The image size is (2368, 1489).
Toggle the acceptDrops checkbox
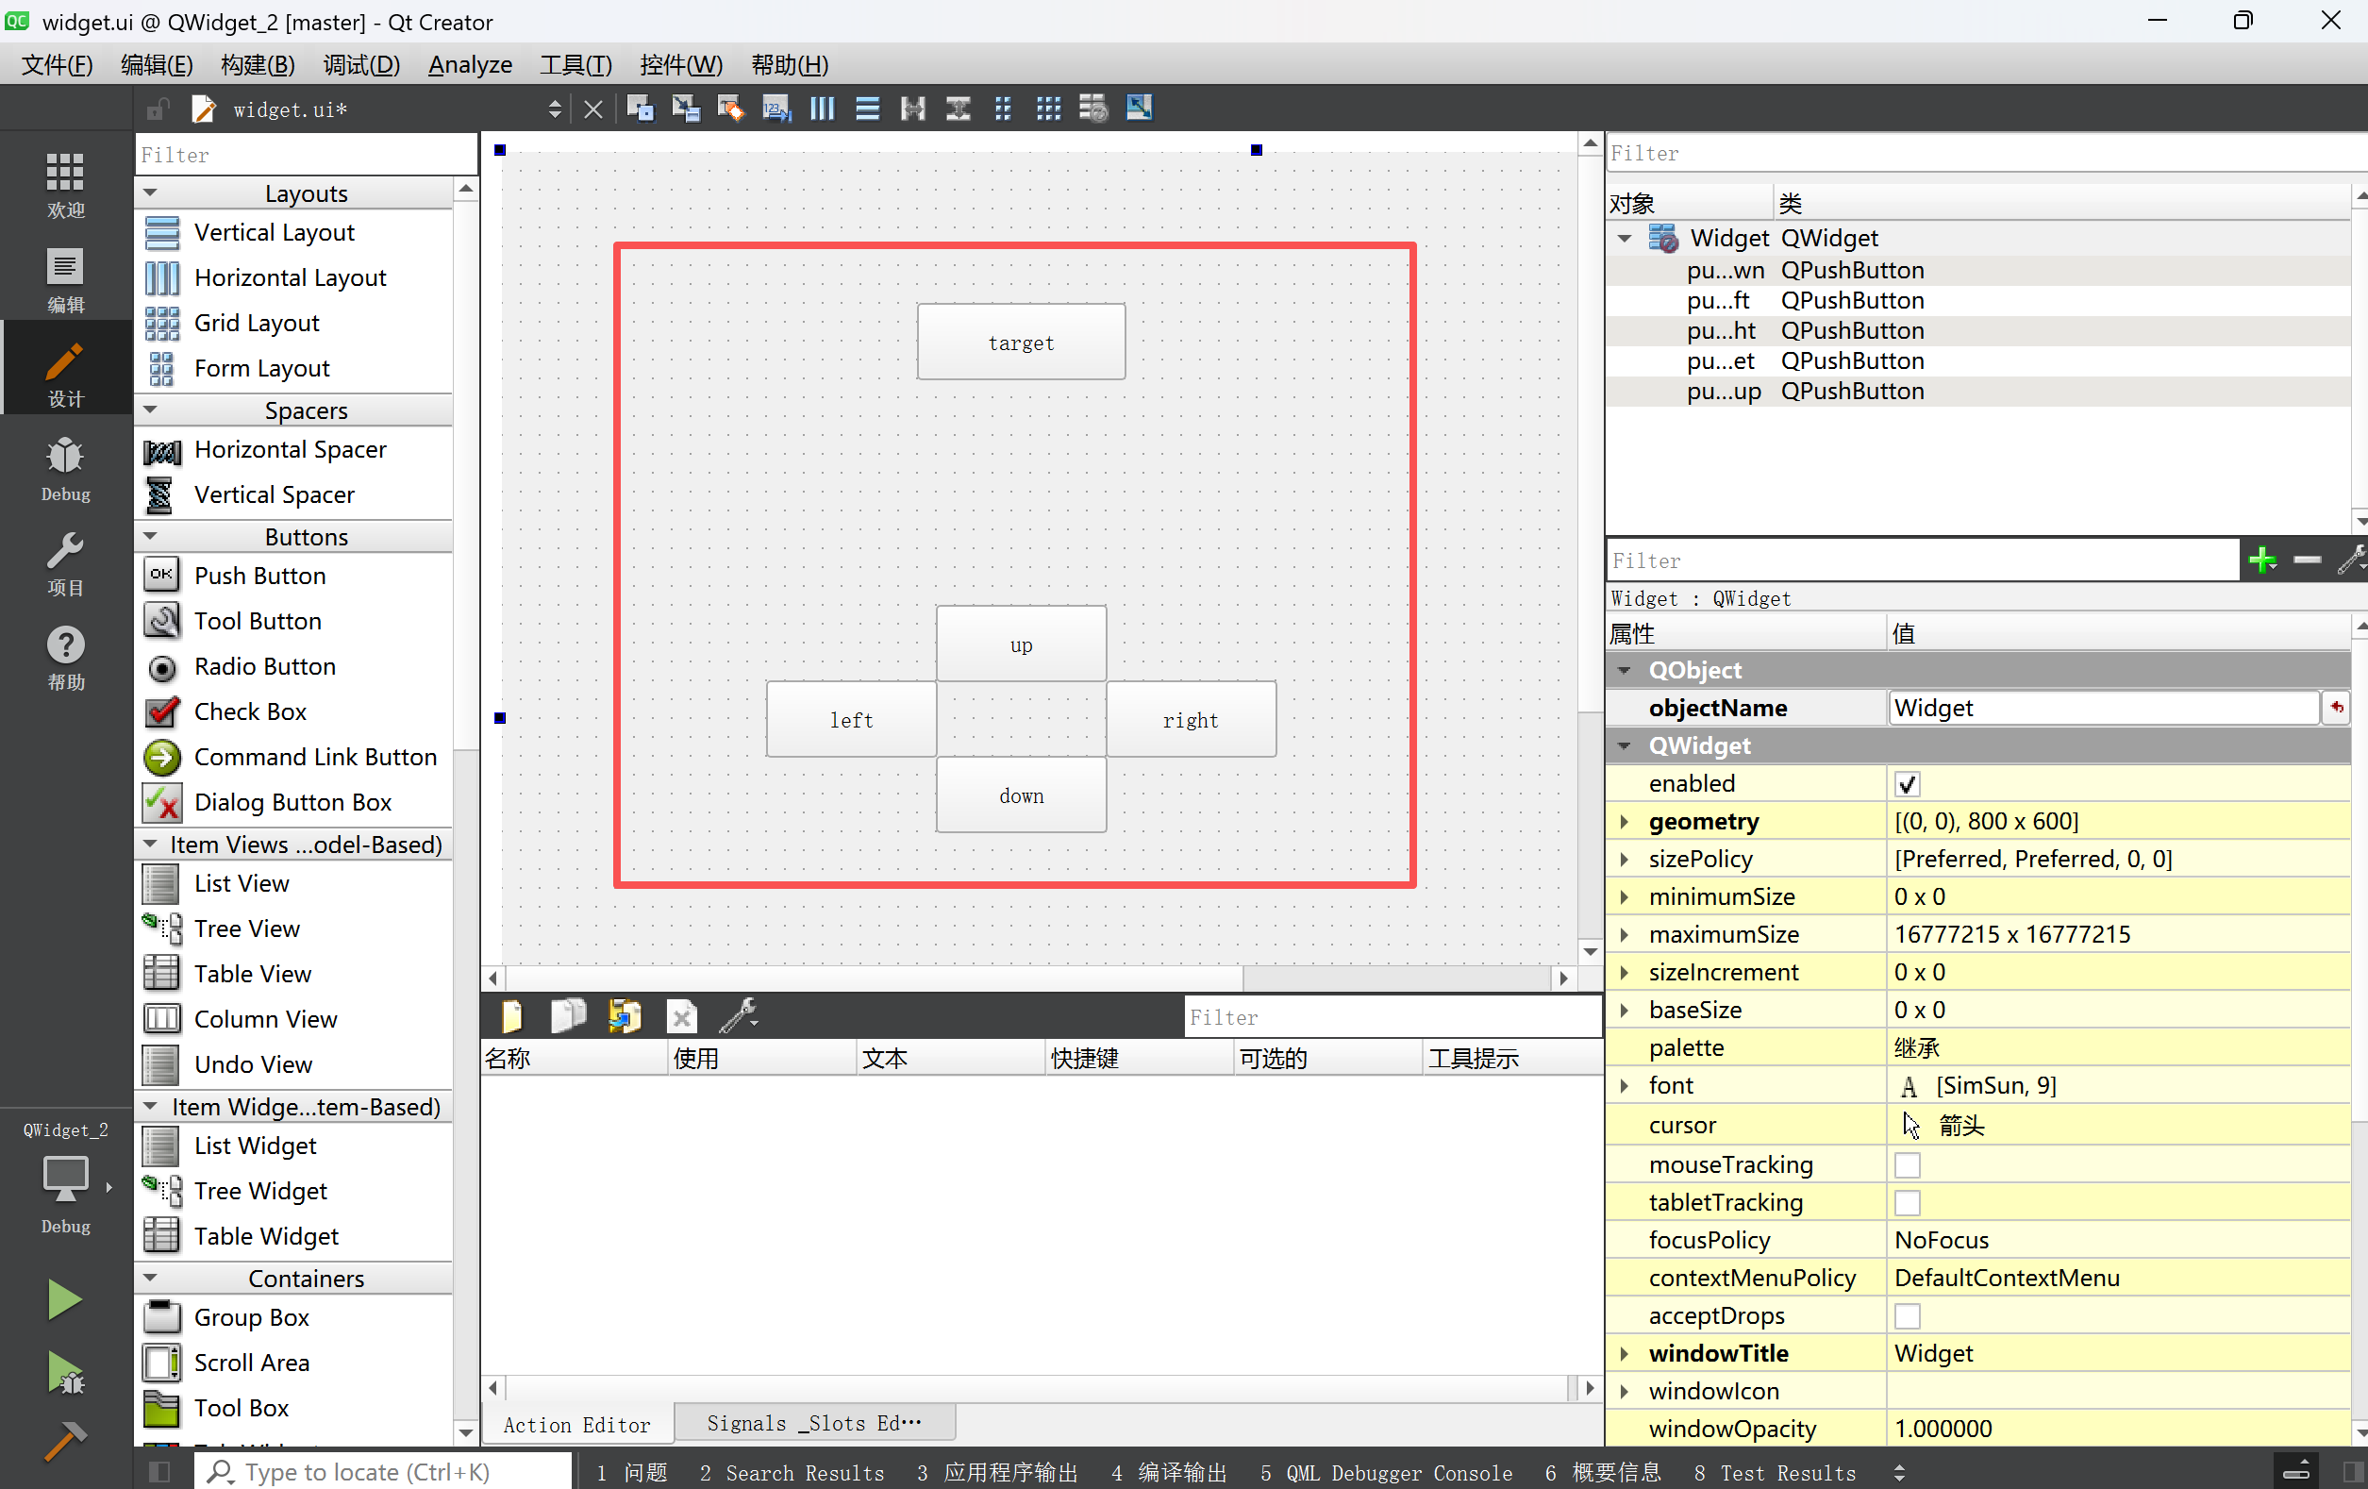(1906, 1315)
